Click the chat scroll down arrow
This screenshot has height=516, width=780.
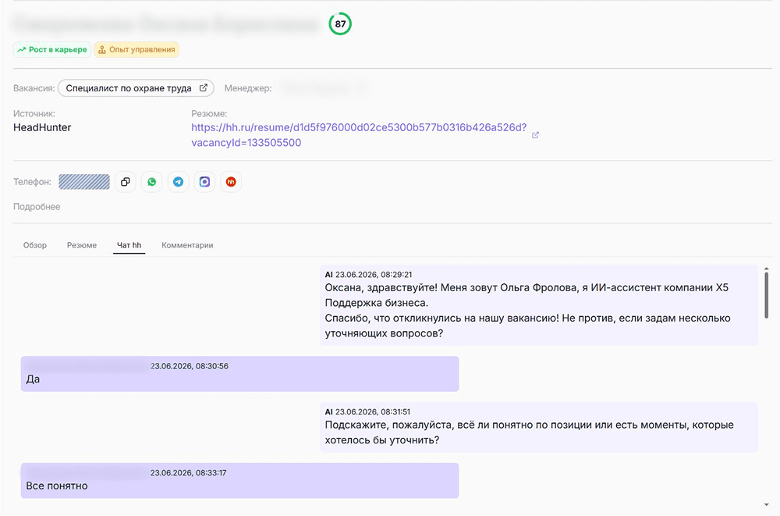click(x=767, y=504)
